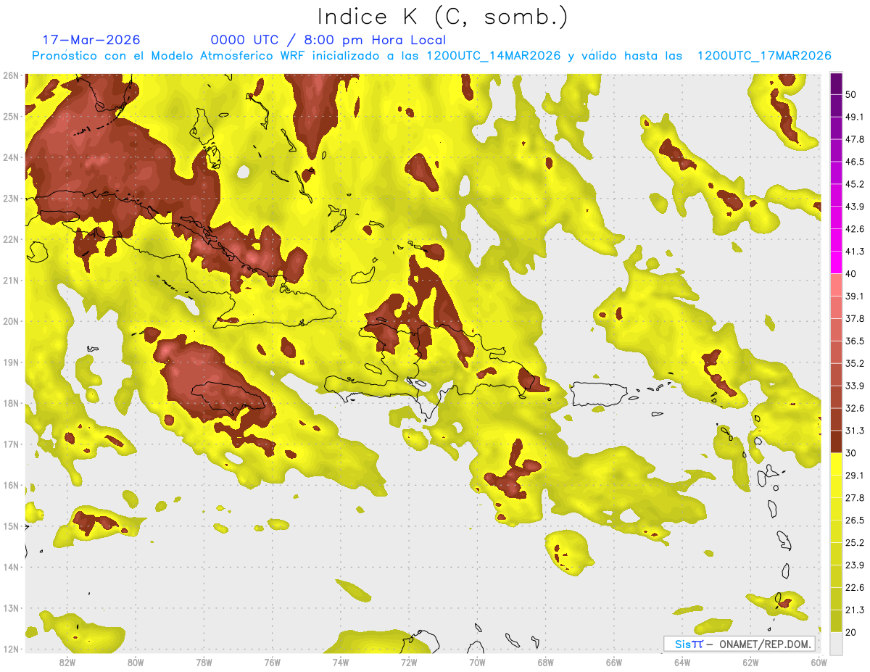Click the "23N" latitude label
The image size is (870, 672).
[x=11, y=199]
